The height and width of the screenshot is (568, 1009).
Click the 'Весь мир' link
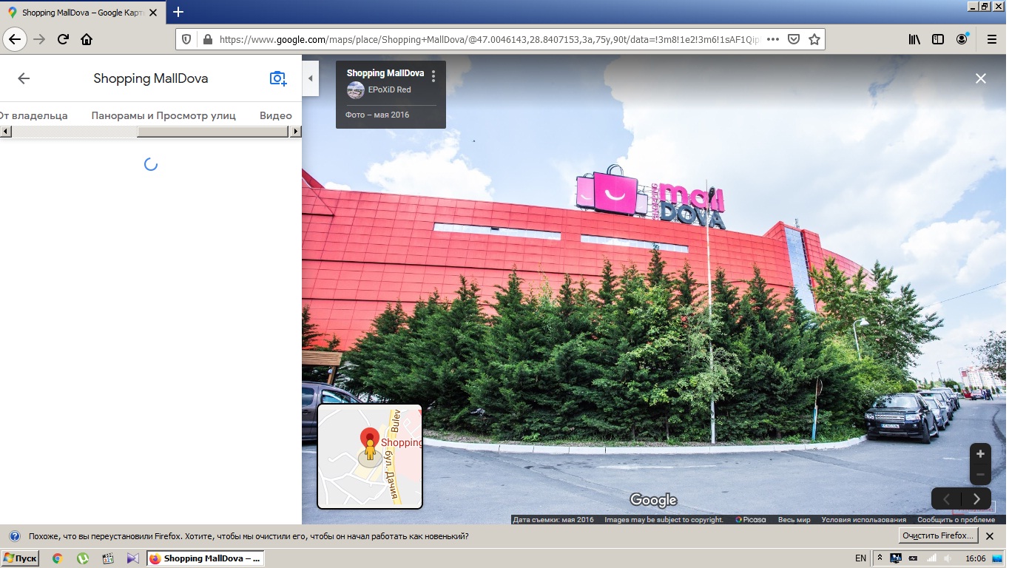click(794, 520)
